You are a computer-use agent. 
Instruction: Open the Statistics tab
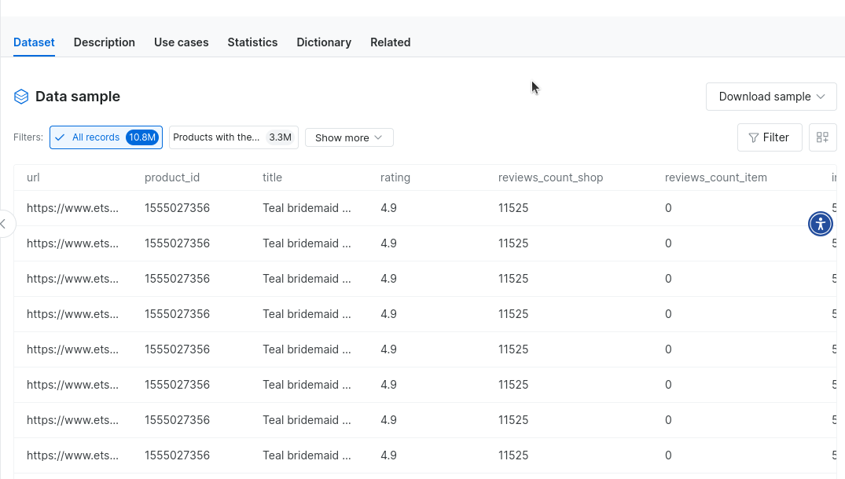pyautogui.click(x=252, y=42)
